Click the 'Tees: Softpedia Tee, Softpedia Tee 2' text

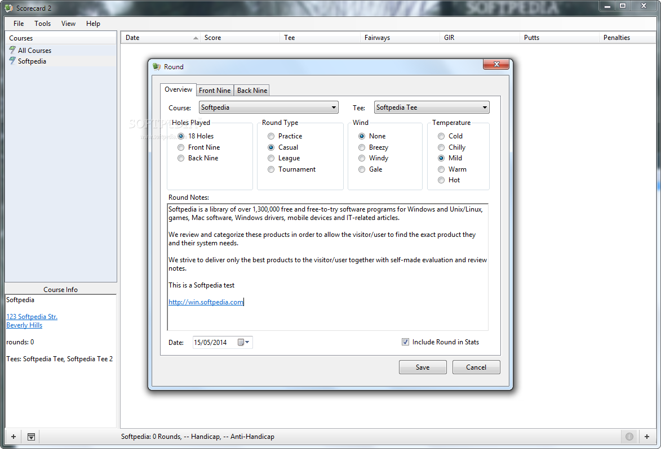coord(59,359)
